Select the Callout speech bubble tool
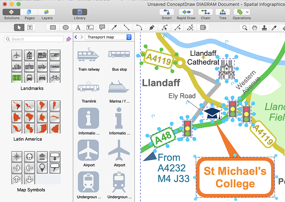 102,28
